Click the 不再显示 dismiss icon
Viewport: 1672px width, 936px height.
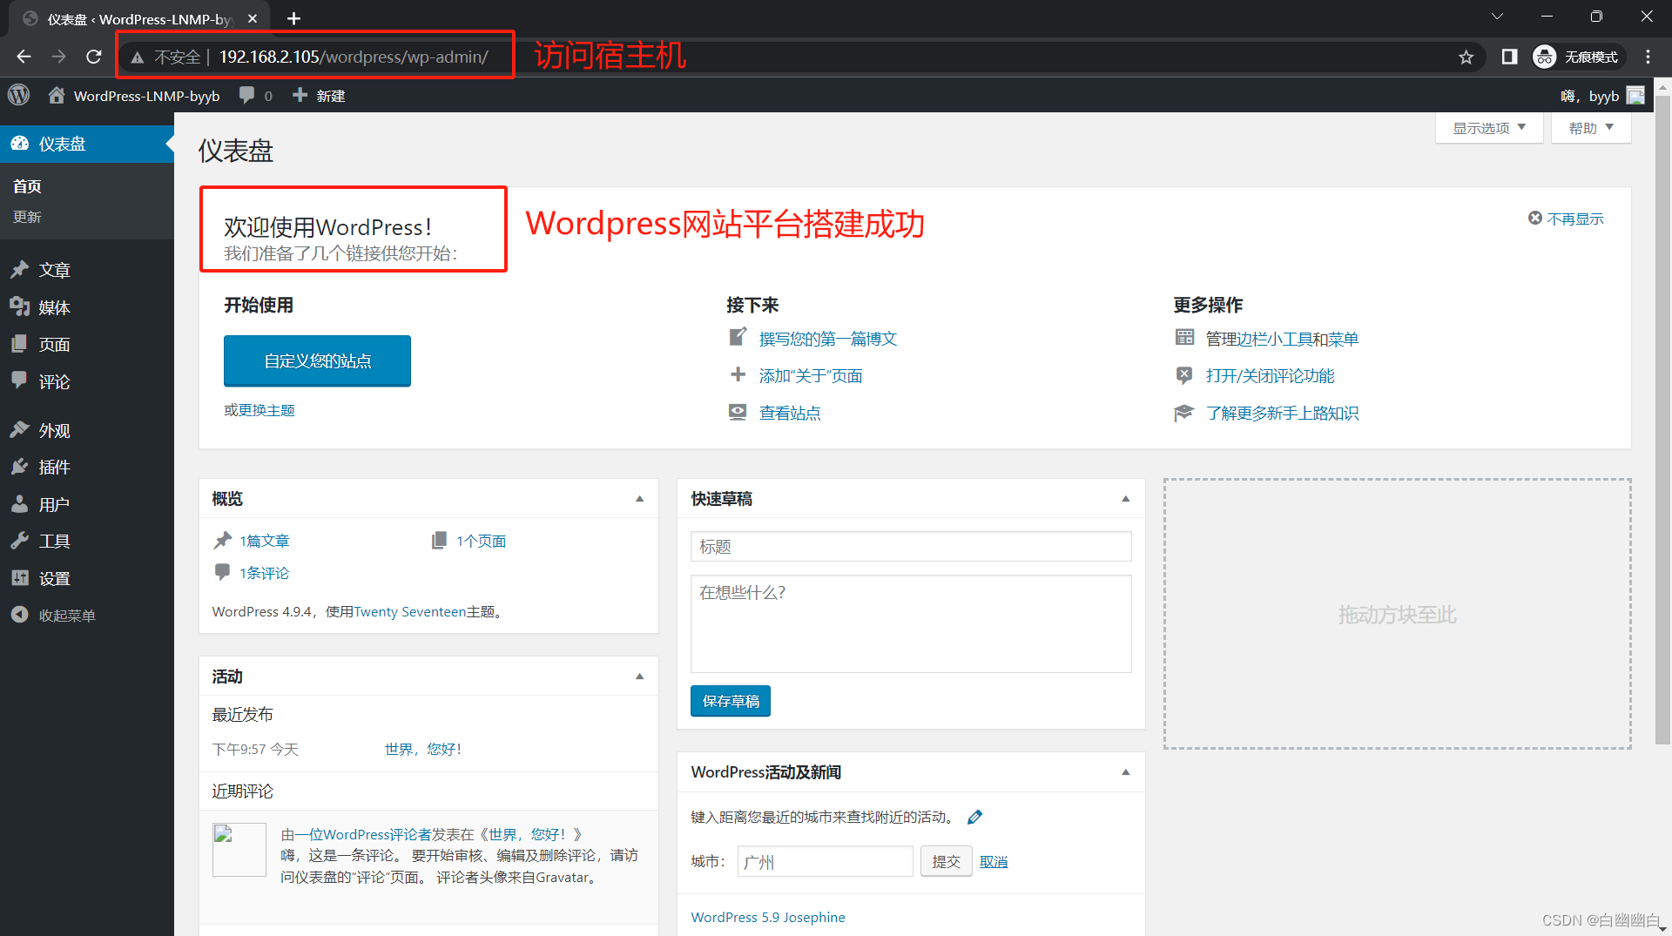1535,218
